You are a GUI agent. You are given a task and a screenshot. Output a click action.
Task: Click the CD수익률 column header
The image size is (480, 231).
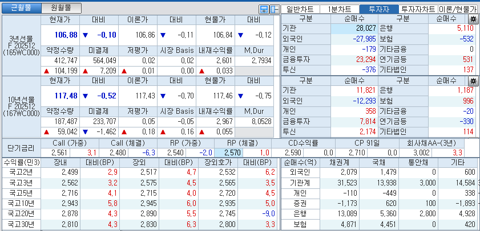[x=303, y=143]
